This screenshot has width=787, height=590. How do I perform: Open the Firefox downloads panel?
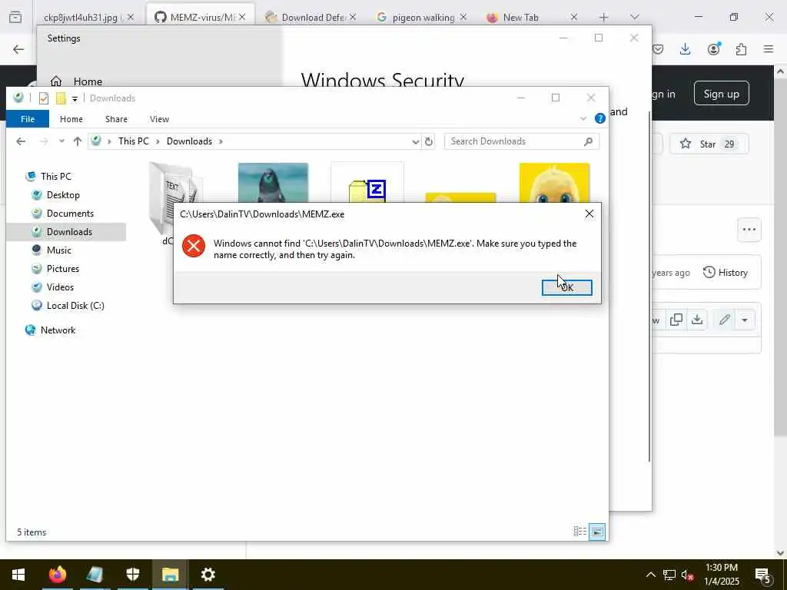(x=685, y=49)
